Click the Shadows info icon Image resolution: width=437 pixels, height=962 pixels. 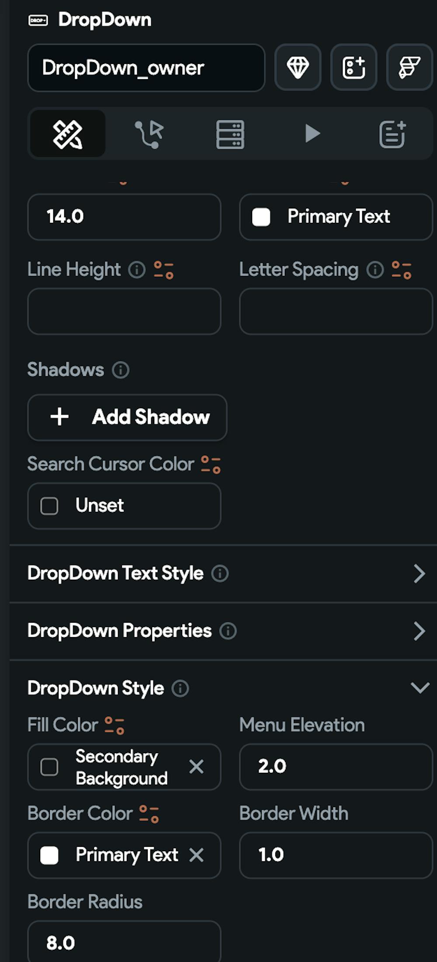pyautogui.click(x=121, y=370)
